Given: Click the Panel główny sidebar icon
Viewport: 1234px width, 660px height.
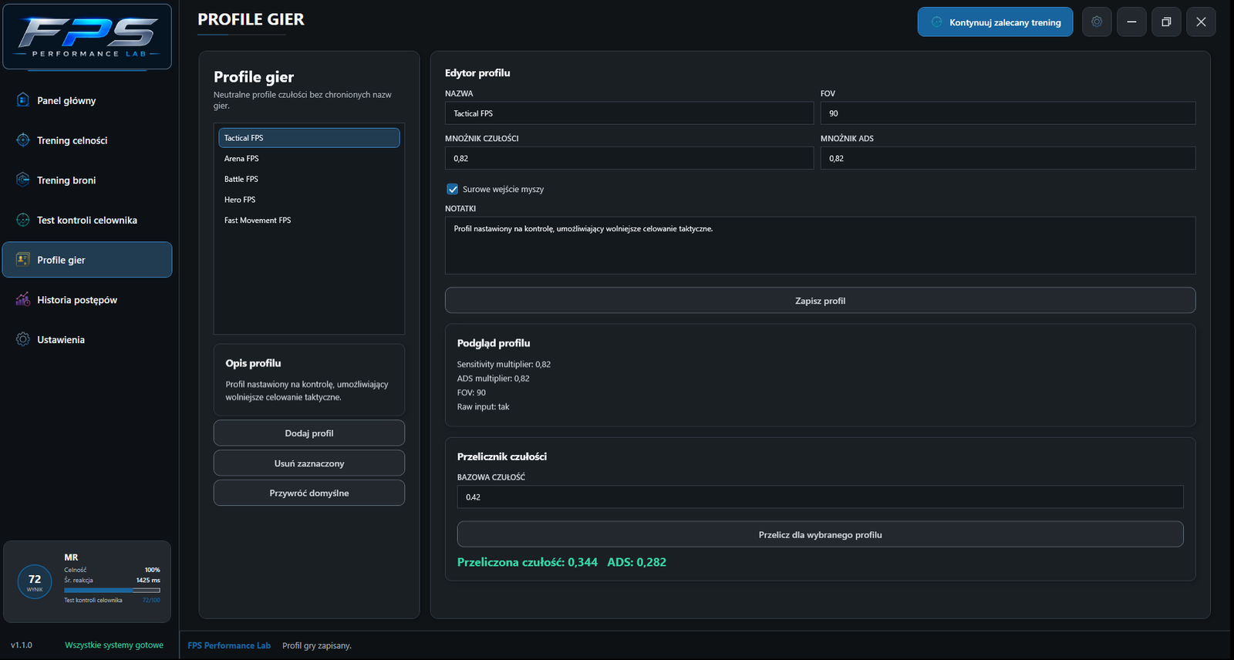Looking at the screenshot, I should coord(23,100).
